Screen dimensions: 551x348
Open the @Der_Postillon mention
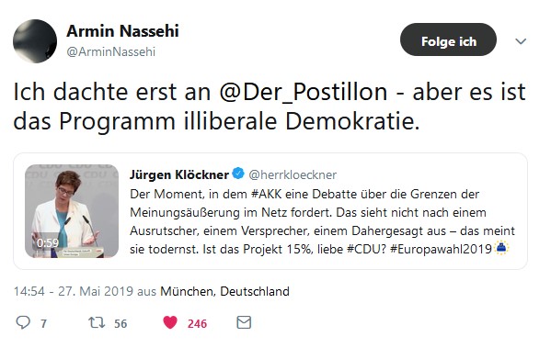pos(304,92)
